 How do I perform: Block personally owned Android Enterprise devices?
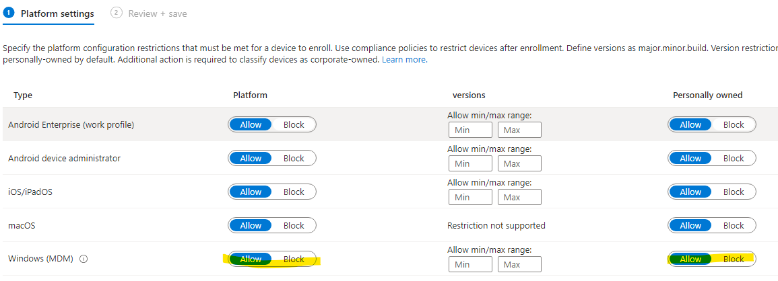coord(734,125)
